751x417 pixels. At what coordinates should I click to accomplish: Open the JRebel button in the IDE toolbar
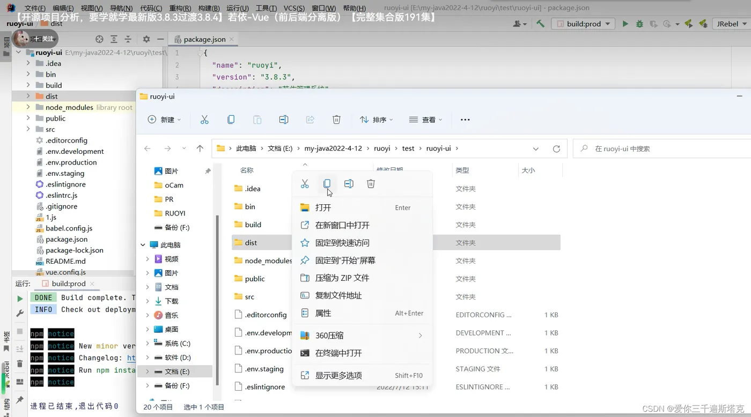pos(731,24)
